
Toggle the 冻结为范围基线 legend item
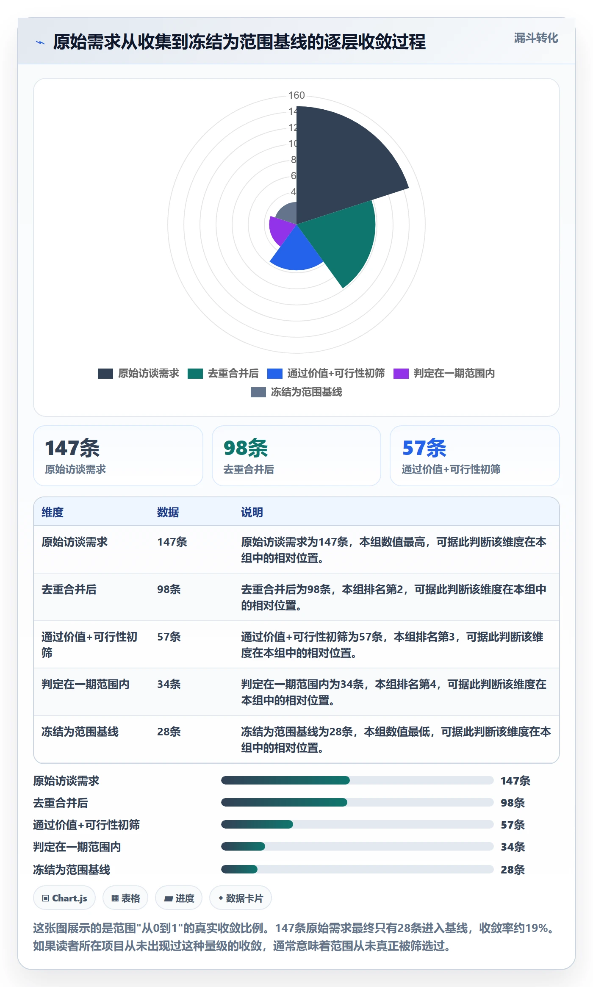(296, 392)
